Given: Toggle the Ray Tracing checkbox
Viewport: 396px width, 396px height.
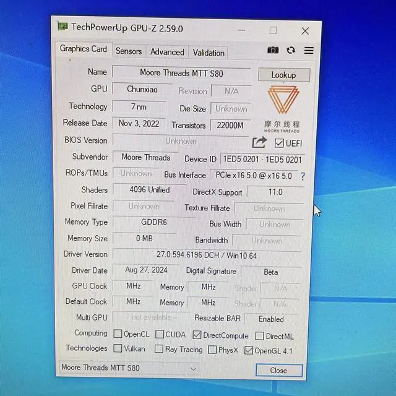Looking at the screenshot, I should pyautogui.click(x=158, y=349).
